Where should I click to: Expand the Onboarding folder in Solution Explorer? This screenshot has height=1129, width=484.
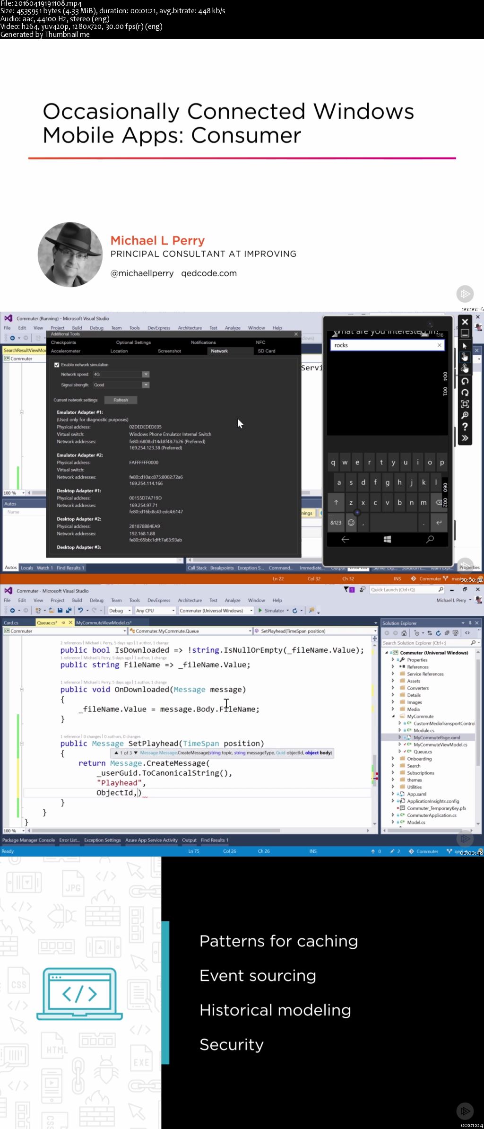click(x=393, y=759)
